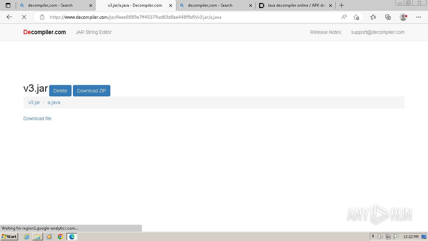Open the Windows Start menu
This screenshot has height=241, width=428.
point(9,237)
